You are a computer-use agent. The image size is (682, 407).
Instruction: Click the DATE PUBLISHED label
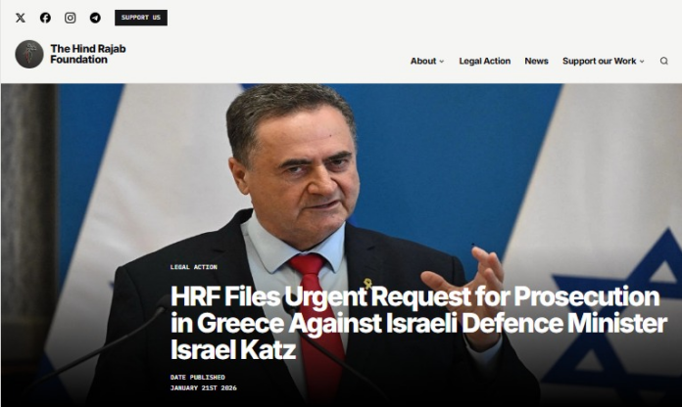[198, 378]
